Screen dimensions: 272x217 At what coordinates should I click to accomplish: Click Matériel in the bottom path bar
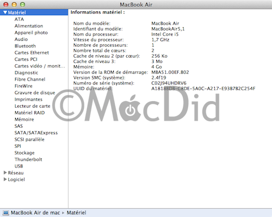tap(77, 213)
